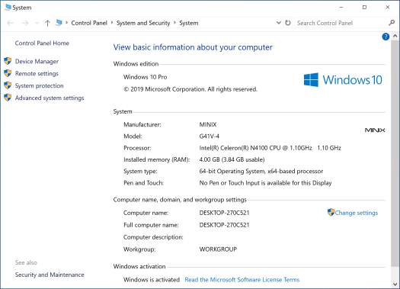Click the computer icon in the address bar
The width and height of the screenshot is (400, 289).
point(59,23)
